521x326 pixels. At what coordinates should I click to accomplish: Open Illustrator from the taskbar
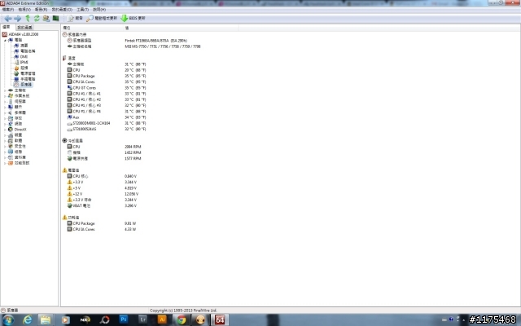click(x=162, y=319)
